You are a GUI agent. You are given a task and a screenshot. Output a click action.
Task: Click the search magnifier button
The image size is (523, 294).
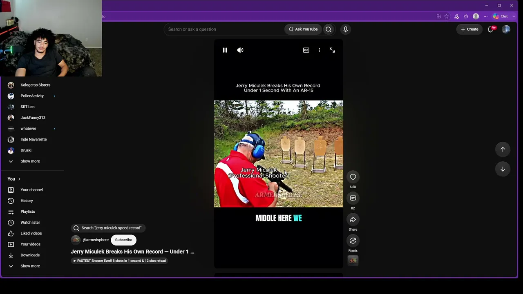coord(329,29)
